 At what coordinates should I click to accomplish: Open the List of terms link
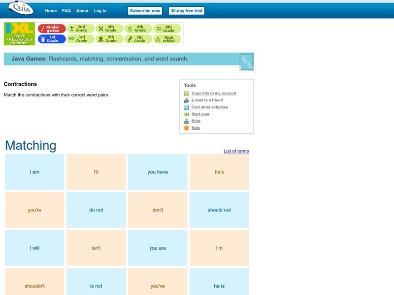(x=237, y=150)
